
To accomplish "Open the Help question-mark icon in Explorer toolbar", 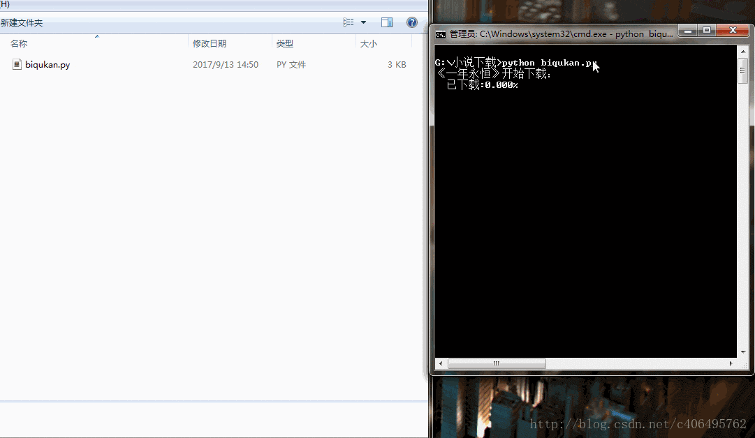I will click(x=411, y=22).
